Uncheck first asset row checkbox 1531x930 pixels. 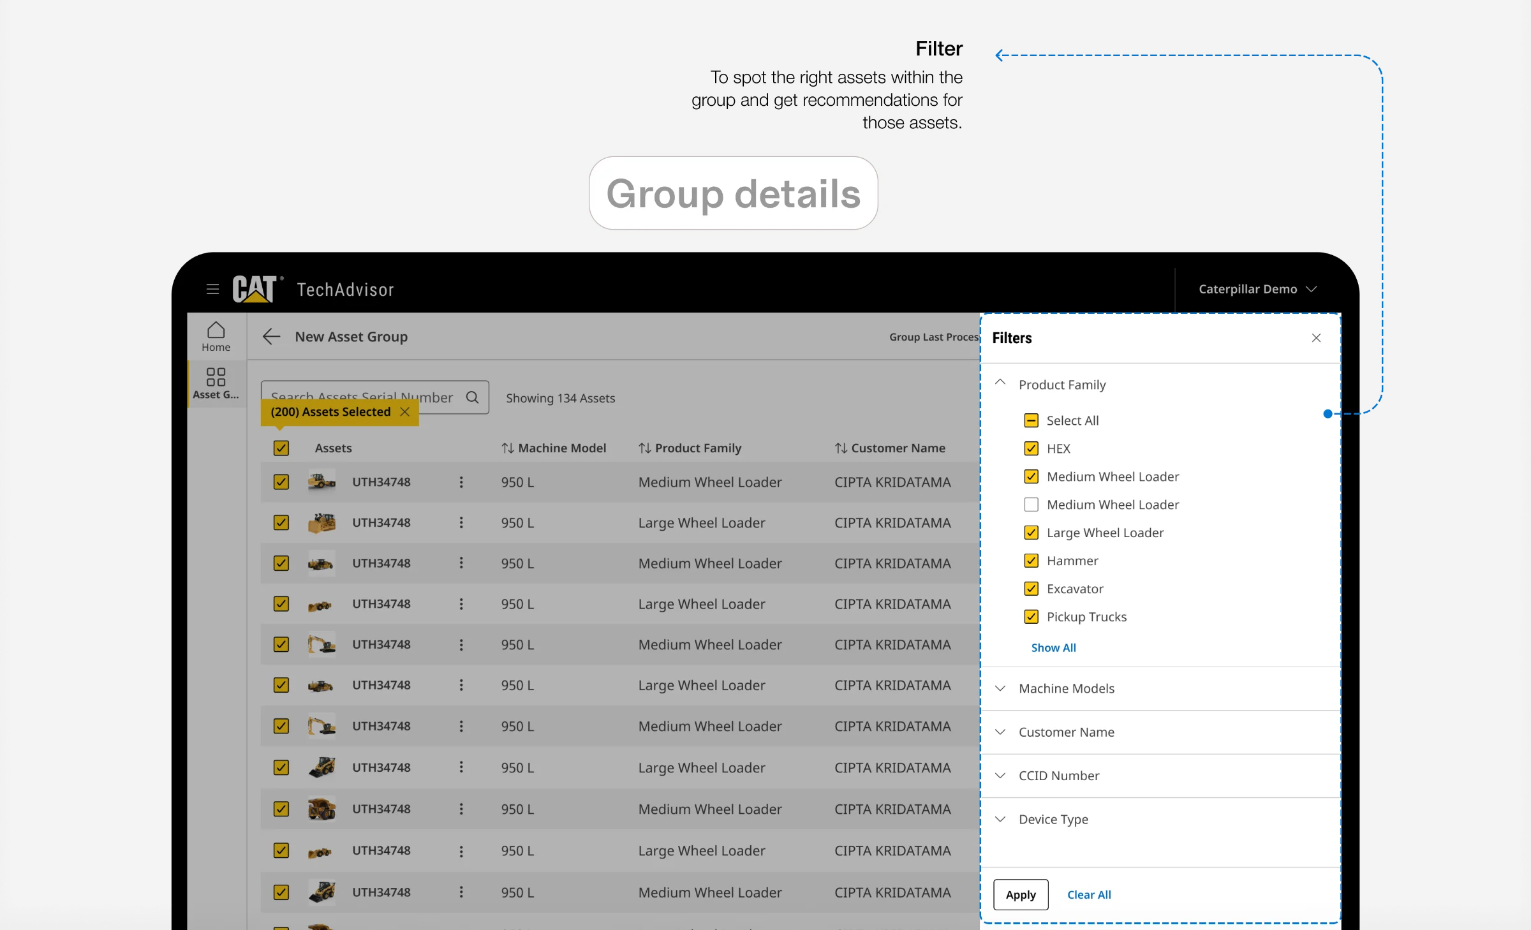(281, 482)
